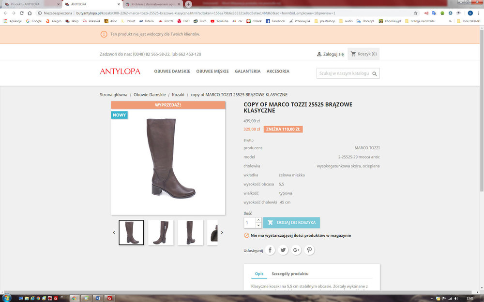The image size is (484, 302).
Task: Go to Kozaki breadcrumb
Action: (178, 95)
